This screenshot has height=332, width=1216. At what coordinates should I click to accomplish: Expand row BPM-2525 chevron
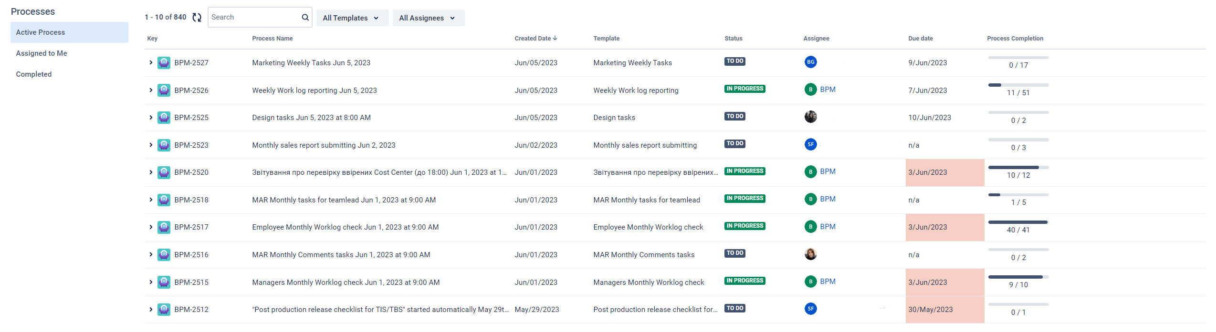[151, 118]
